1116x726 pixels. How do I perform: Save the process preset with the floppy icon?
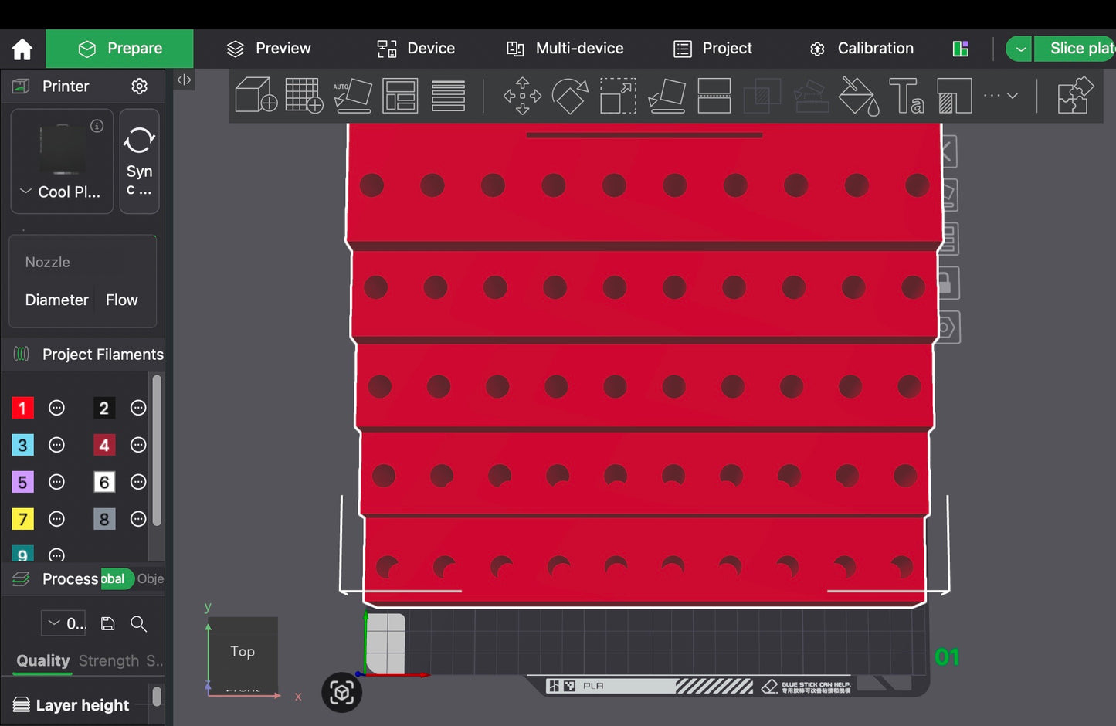pos(108,623)
